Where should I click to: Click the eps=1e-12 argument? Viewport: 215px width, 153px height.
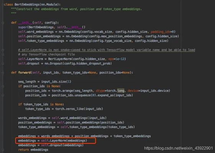click(x=117, y=59)
